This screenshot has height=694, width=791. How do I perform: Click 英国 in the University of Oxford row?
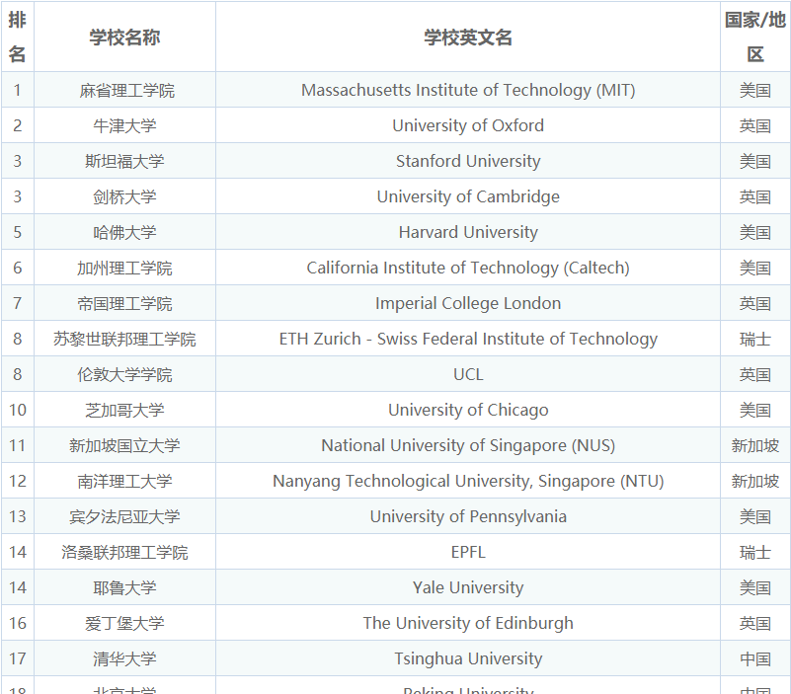pyautogui.click(x=755, y=125)
